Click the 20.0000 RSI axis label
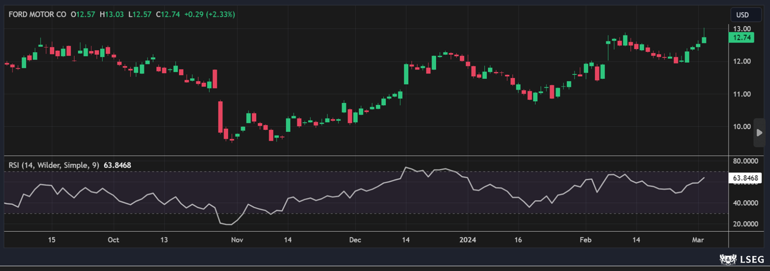The width and height of the screenshot is (770, 271). point(745,224)
